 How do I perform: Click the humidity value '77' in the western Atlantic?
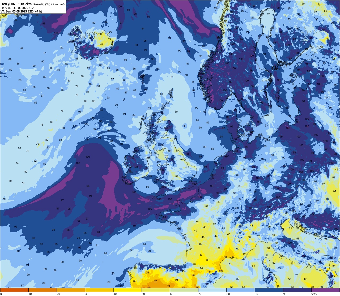click(28, 136)
